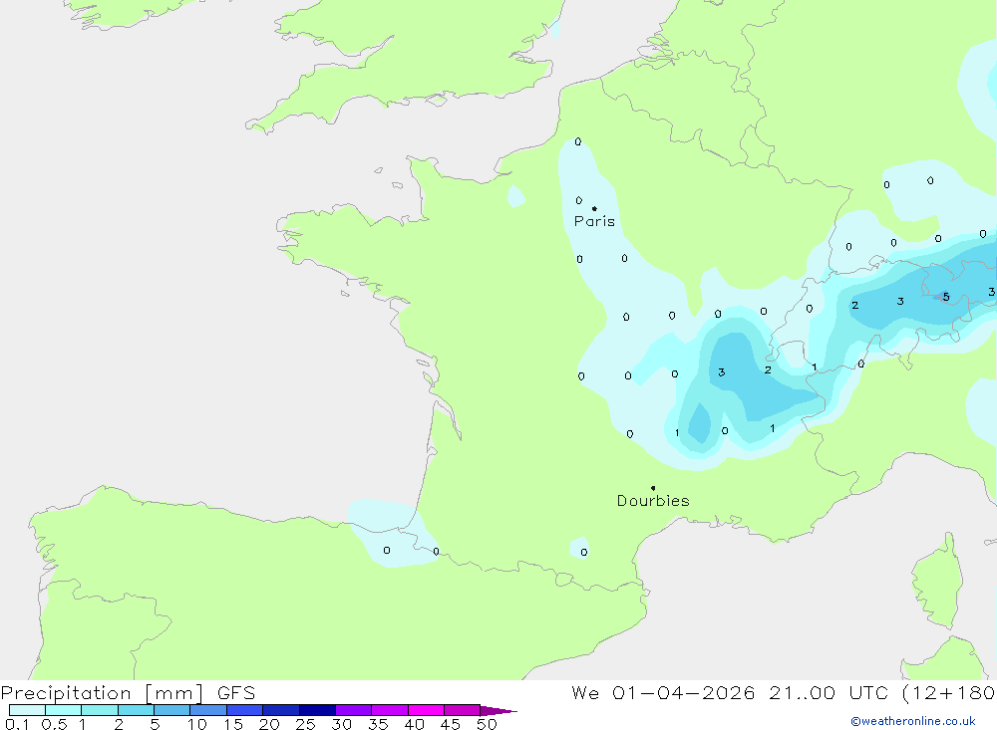The image size is (997, 730).
Task: Pick legend swatch between 5 and 10
Action: 172,710
